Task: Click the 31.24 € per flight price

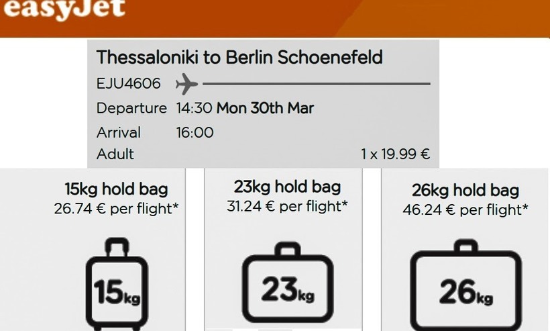Action: tap(287, 207)
